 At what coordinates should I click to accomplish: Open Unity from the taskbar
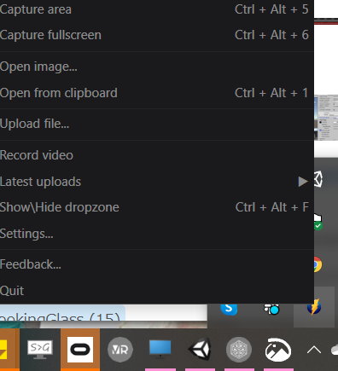coord(200,349)
